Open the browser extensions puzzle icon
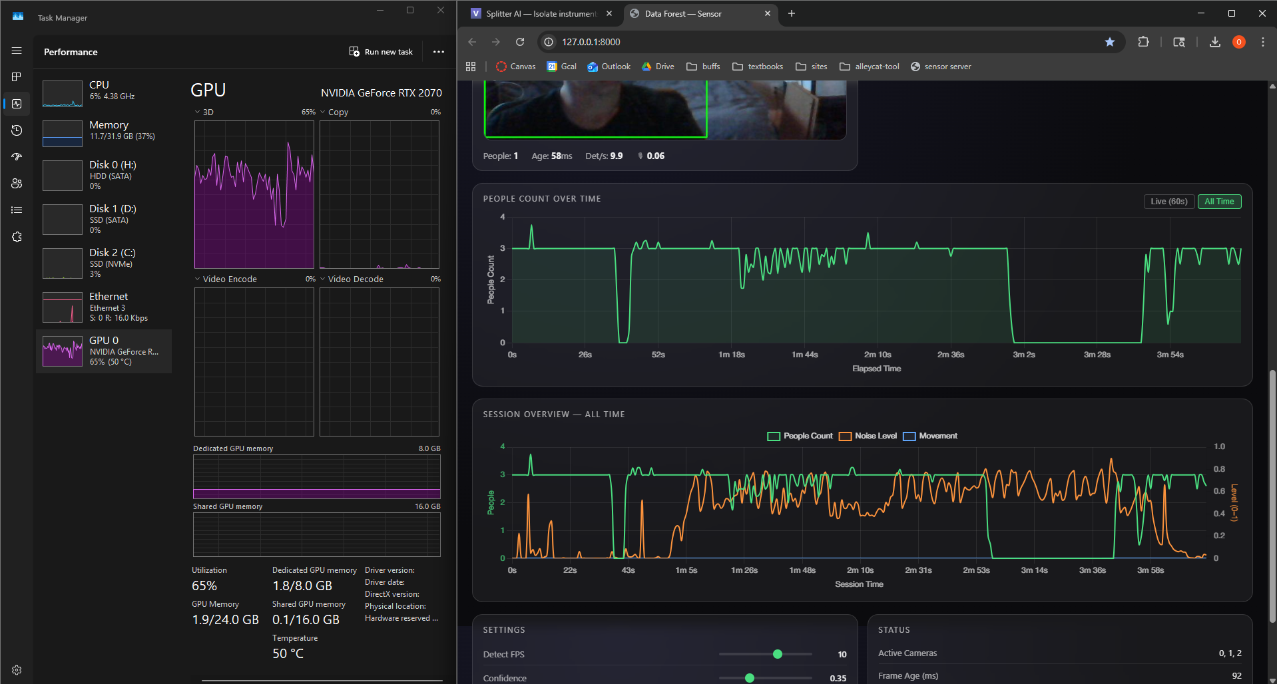The image size is (1277, 684). 1143,41
